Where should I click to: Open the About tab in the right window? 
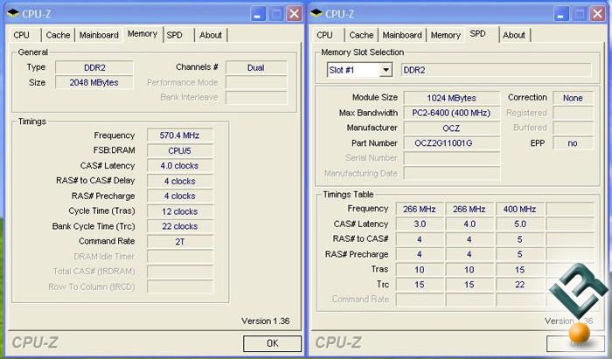pos(514,35)
